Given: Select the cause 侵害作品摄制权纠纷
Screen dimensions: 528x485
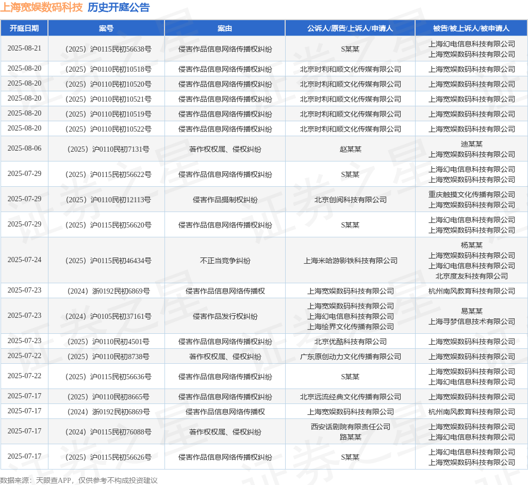Looking at the screenshot, I should point(225,200).
